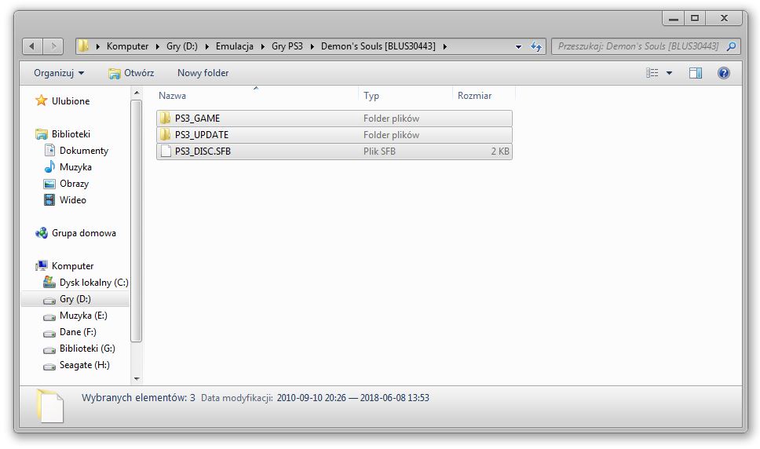
Task: Click the Forward navigation arrow button
Action: click(53, 46)
